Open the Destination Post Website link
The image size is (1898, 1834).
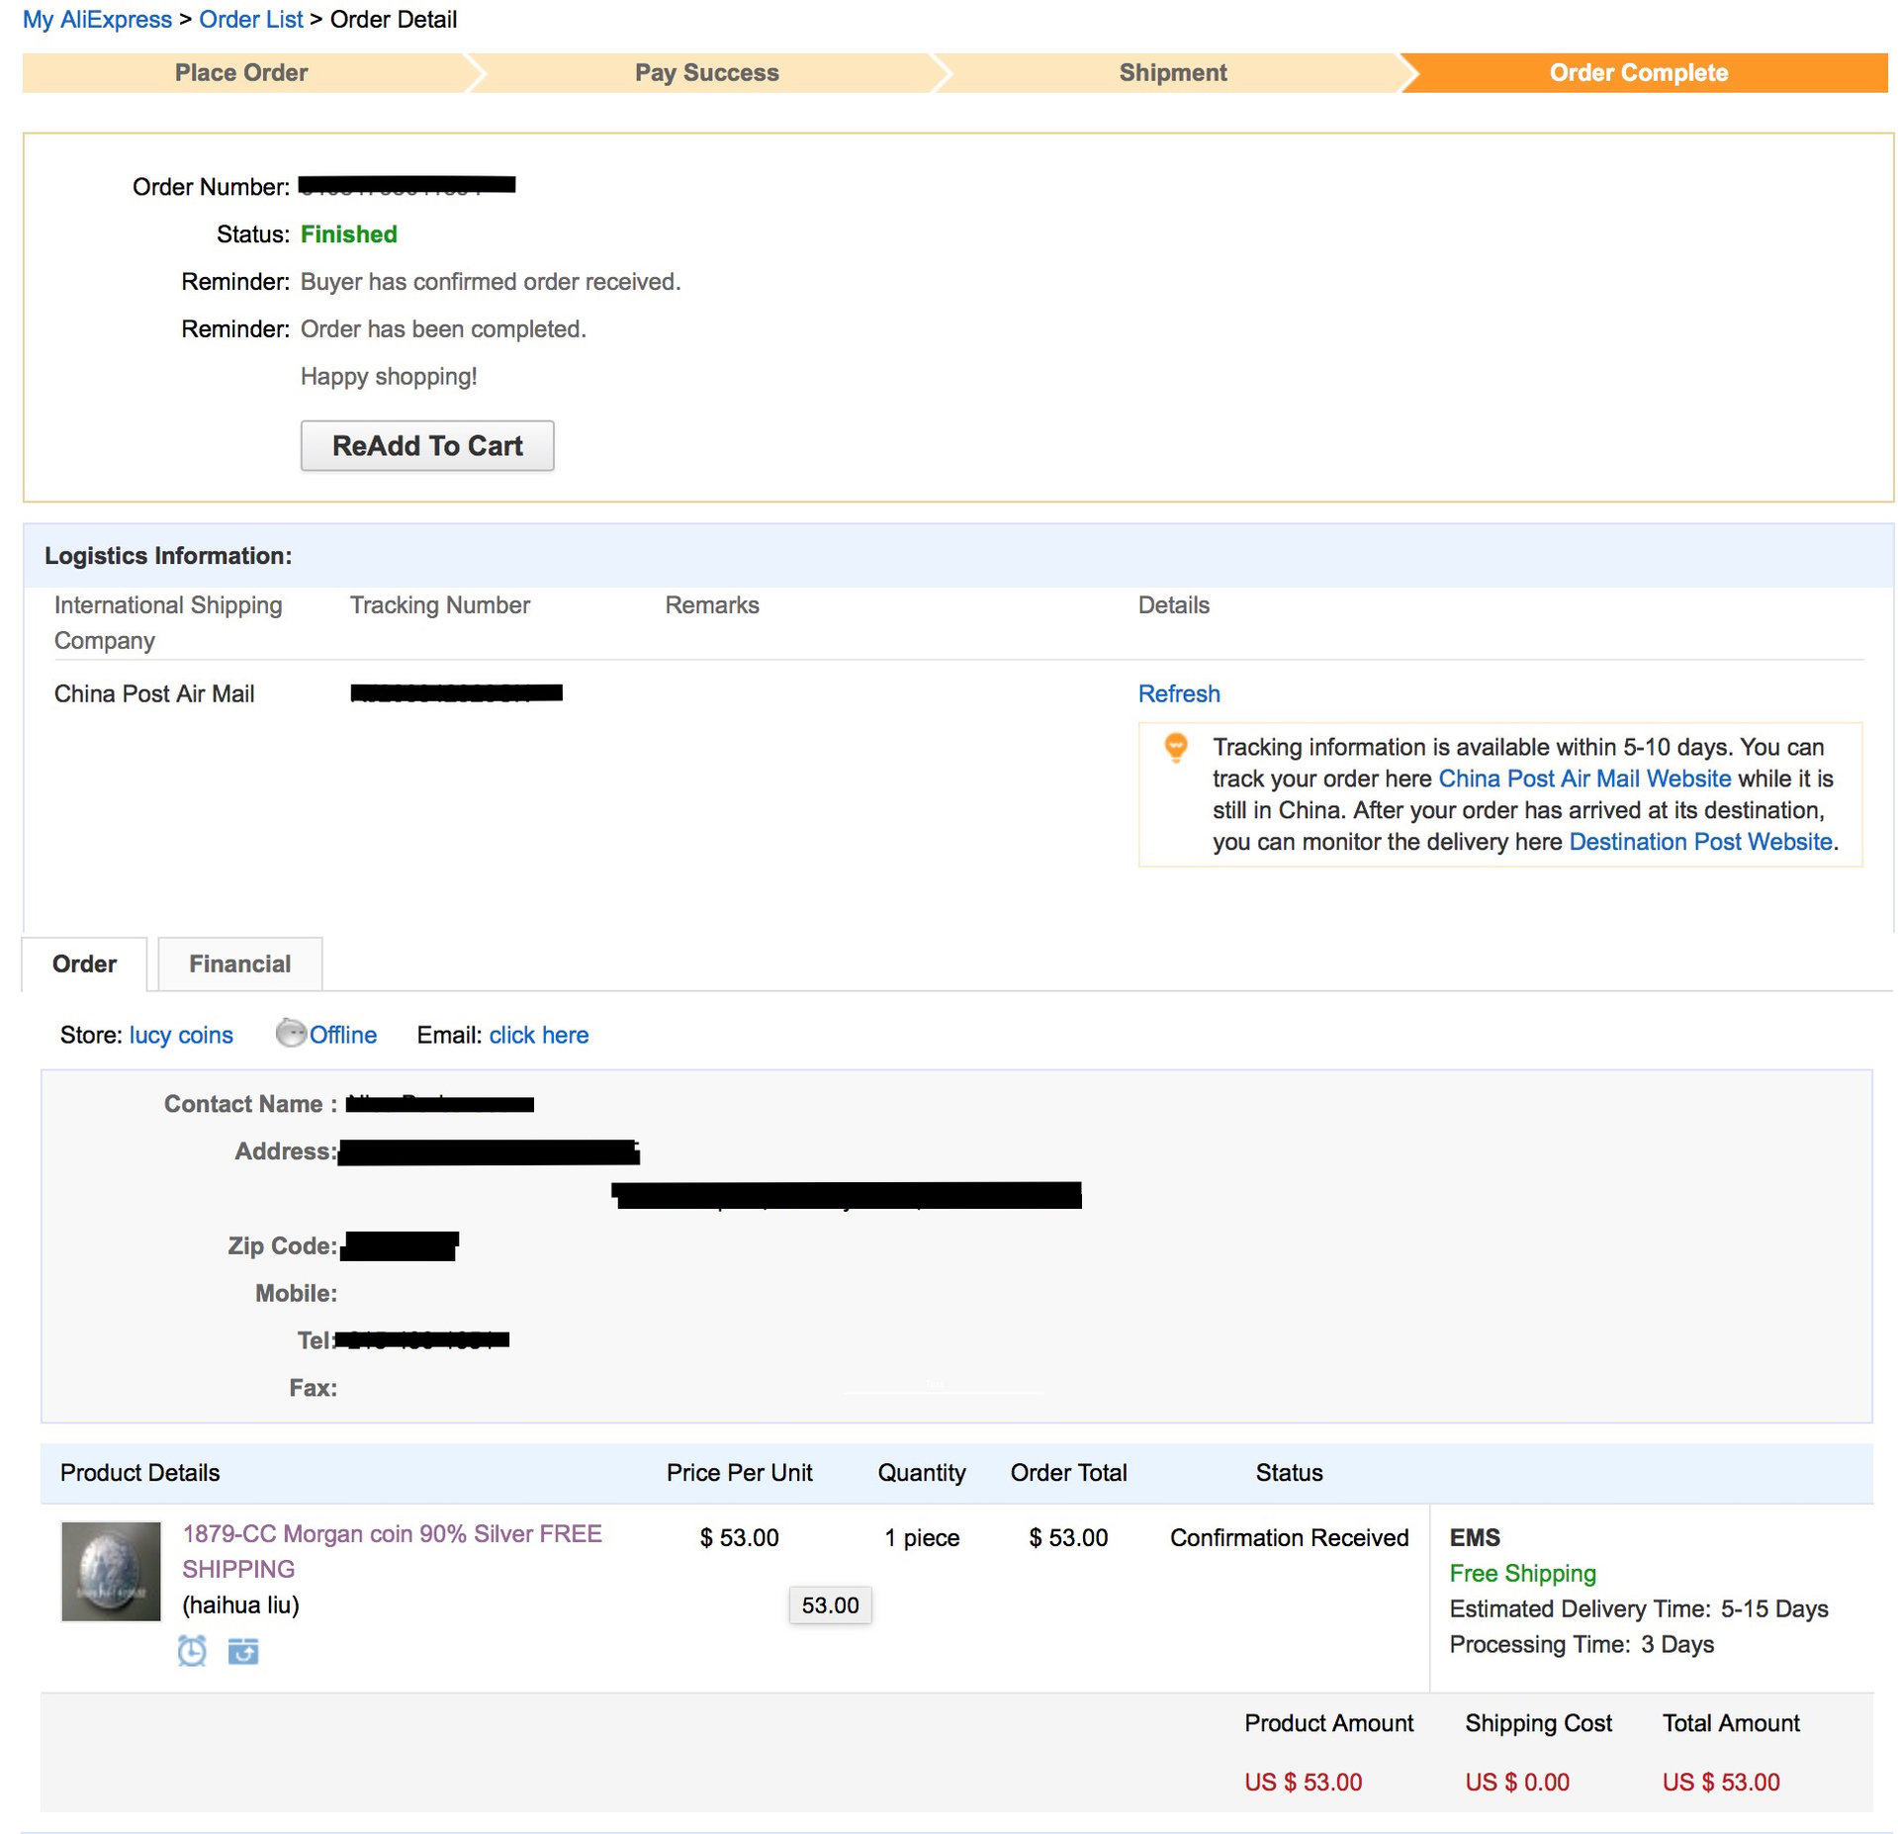1700,842
